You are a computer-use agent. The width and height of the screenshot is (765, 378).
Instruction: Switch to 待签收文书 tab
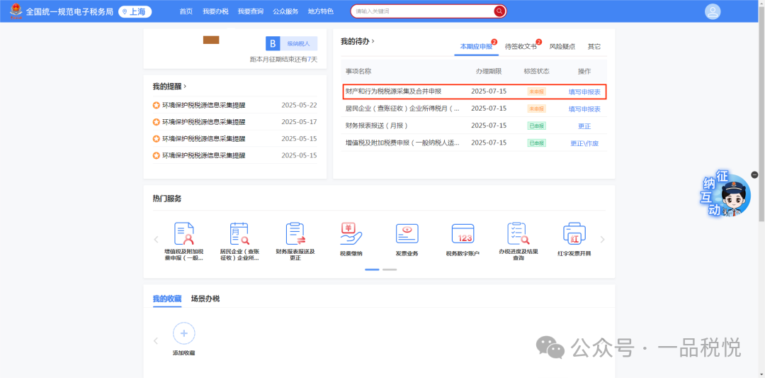[521, 46]
